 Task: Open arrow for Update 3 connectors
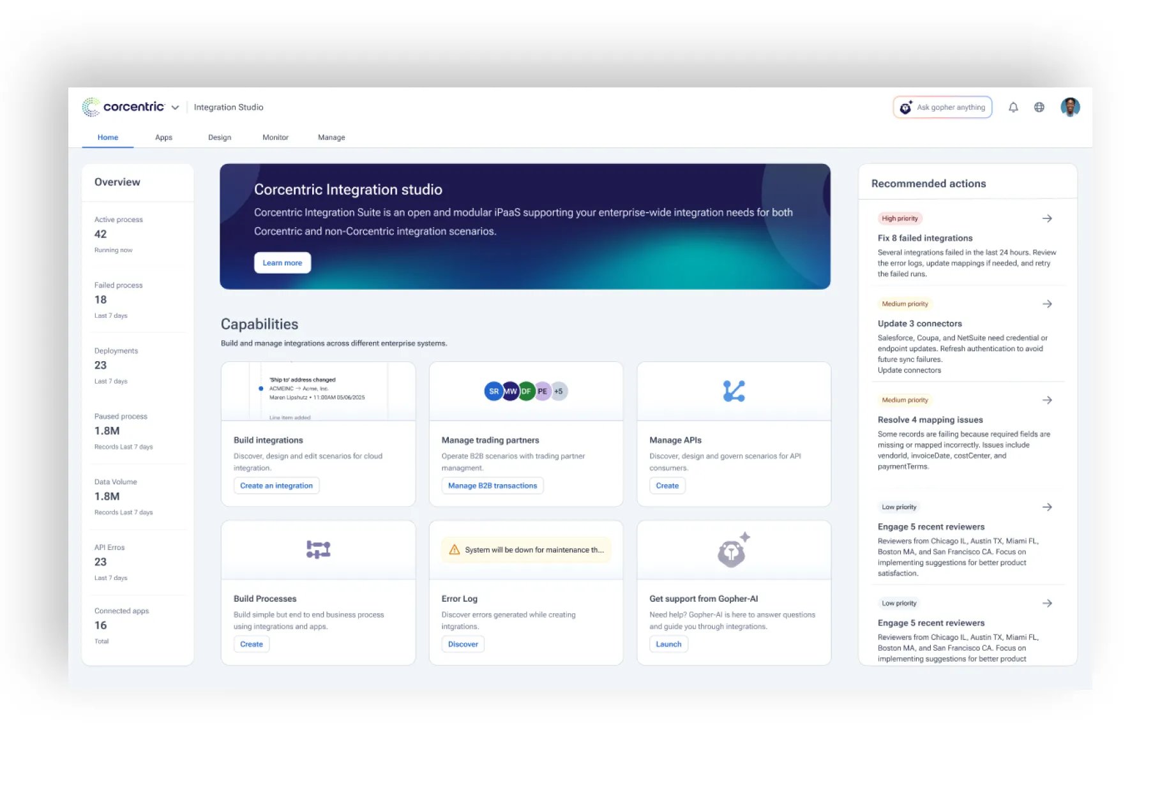[x=1047, y=304]
